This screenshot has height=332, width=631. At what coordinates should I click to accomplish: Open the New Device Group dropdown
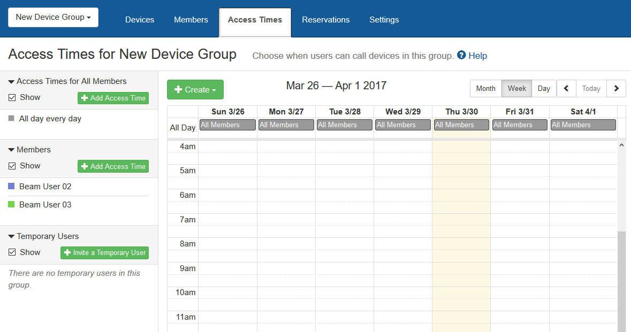click(53, 17)
